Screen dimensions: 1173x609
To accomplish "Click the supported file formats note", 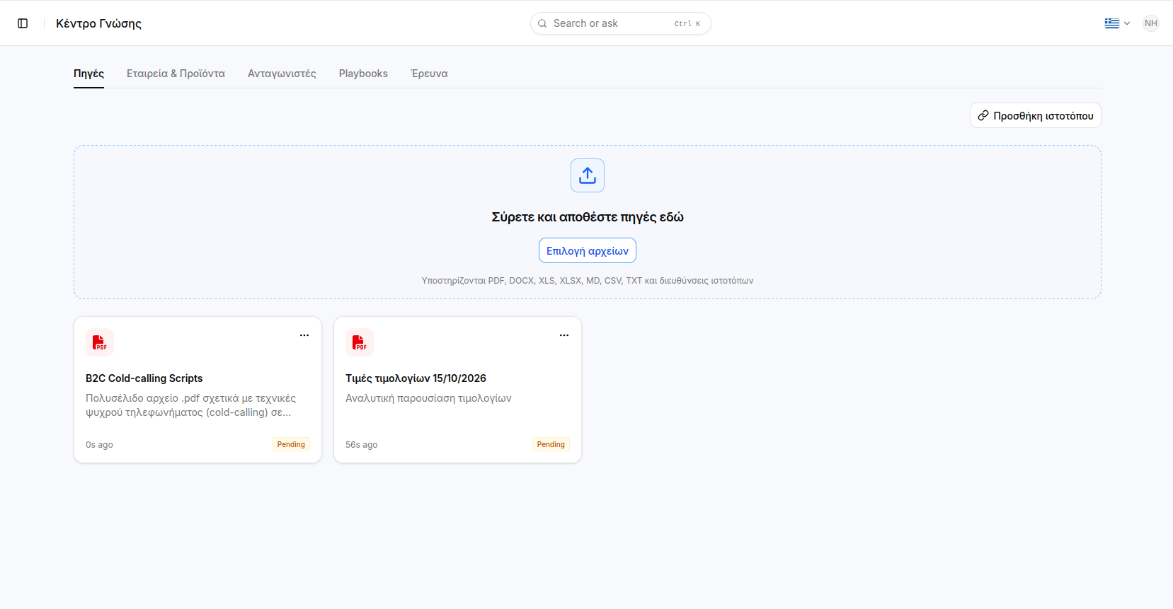I will (x=588, y=281).
